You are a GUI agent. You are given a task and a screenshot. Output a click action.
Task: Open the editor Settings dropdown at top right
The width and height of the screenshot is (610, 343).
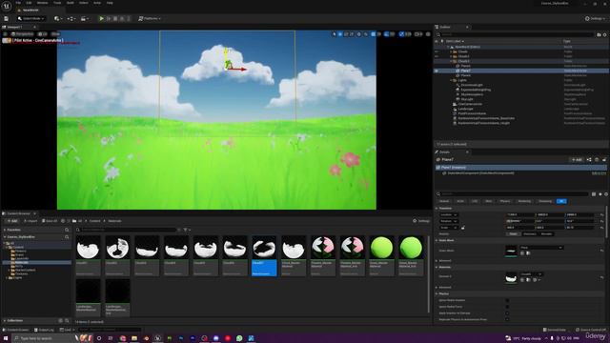coord(595,18)
